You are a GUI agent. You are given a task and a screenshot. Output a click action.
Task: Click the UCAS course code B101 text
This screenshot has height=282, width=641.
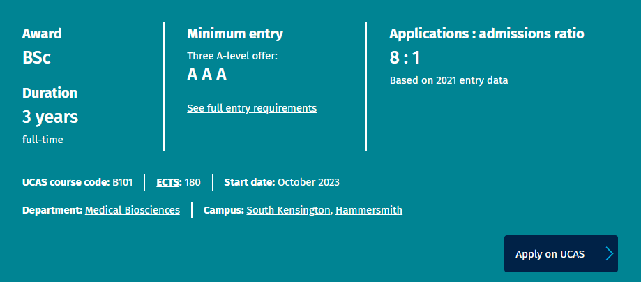click(x=77, y=182)
